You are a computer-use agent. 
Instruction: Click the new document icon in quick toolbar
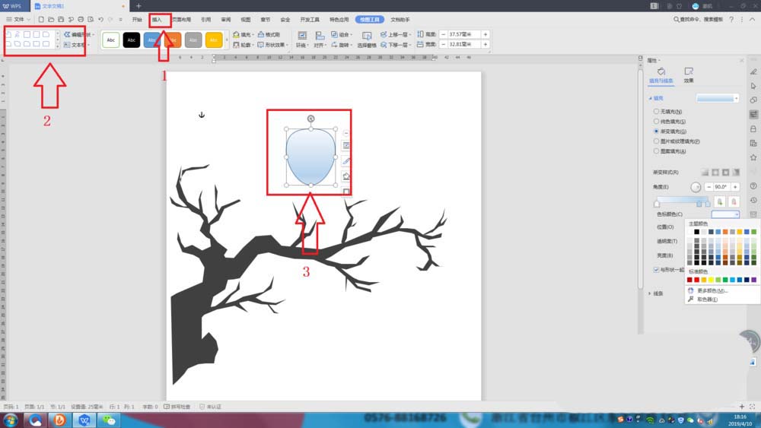coord(41,20)
